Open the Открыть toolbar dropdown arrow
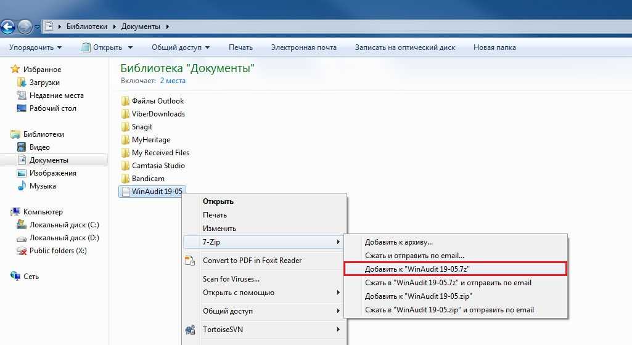The width and height of the screenshot is (632, 345). click(130, 47)
